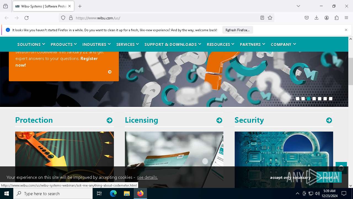Click Firefox taskbar icon
353x199 pixels.
(x=140, y=193)
